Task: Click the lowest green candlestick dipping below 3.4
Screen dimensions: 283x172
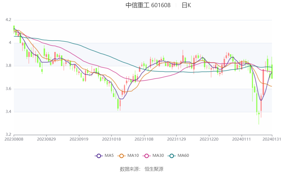Action: [259, 114]
